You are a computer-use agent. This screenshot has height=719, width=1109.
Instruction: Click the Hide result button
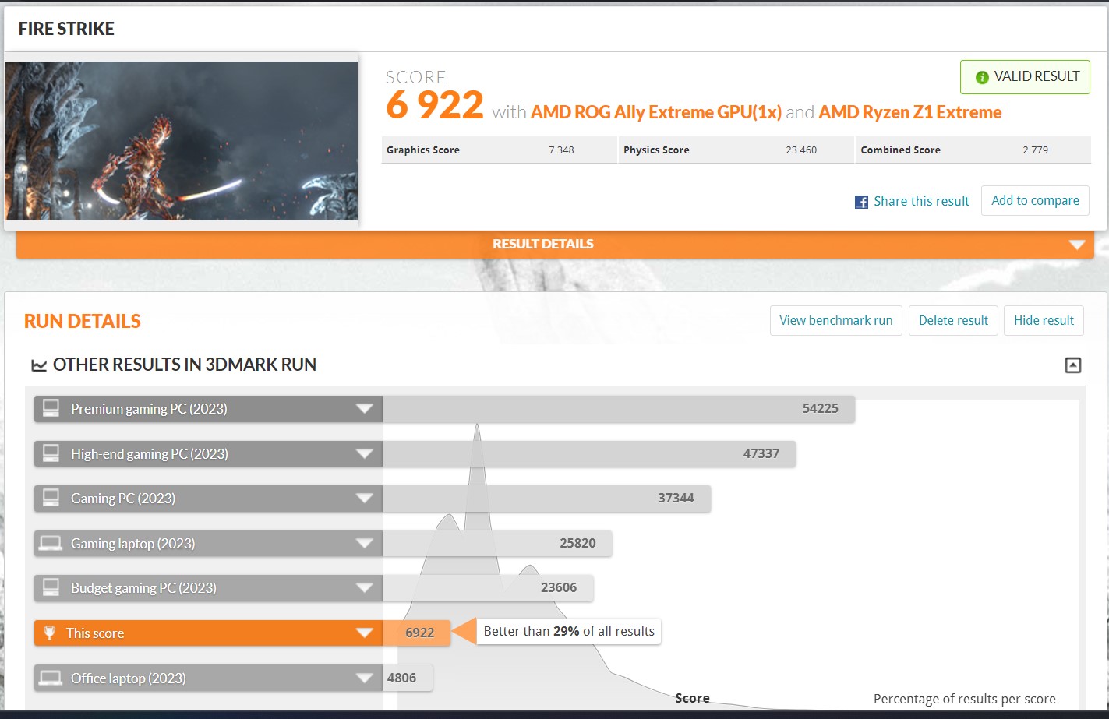(1044, 320)
